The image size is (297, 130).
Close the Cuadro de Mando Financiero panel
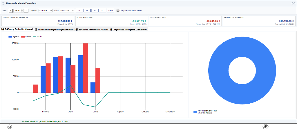pos(294,3)
